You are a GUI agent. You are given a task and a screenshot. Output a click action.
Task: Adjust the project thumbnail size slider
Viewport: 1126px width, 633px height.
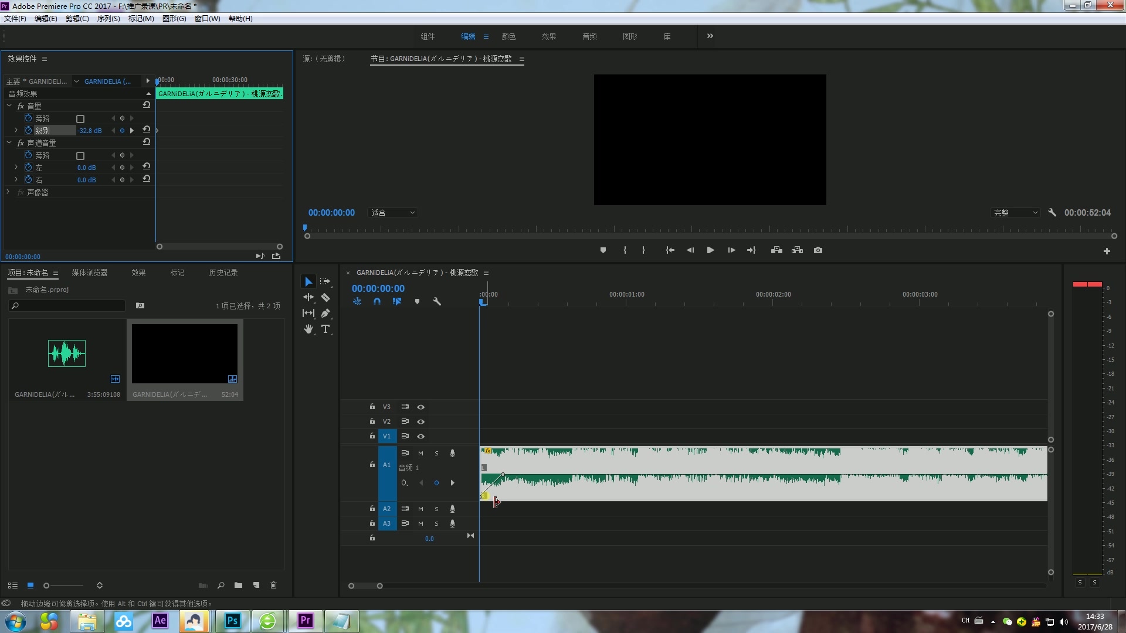click(47, 586)
